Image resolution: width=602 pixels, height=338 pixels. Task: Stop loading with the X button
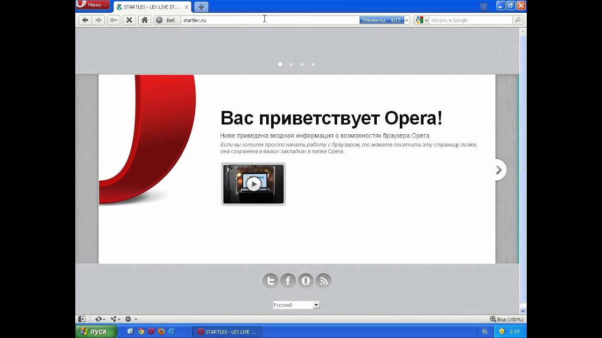tap(129, 20)
